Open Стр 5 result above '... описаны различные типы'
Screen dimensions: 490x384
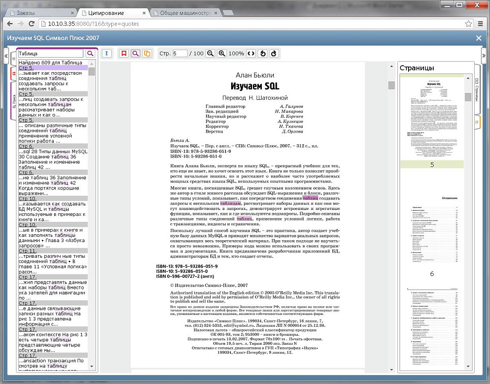[x=53, y=120]
